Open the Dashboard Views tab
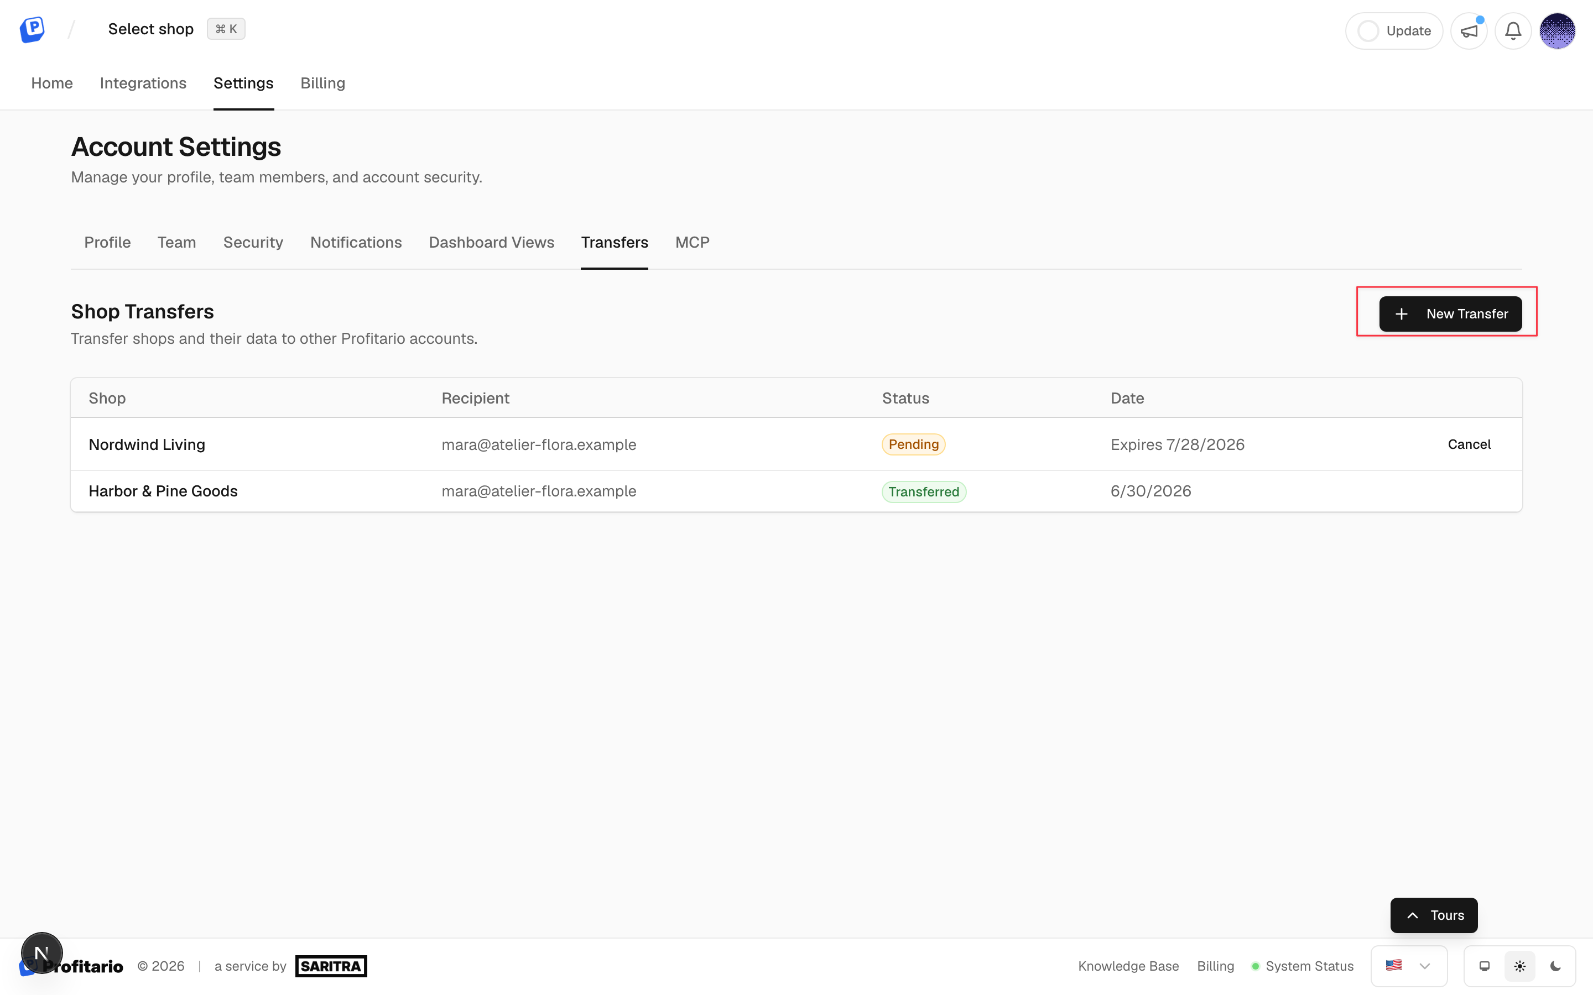Image resolution: width=1593 pixels, height=995 pixels. pyautogui.click(x=492, y=242)
